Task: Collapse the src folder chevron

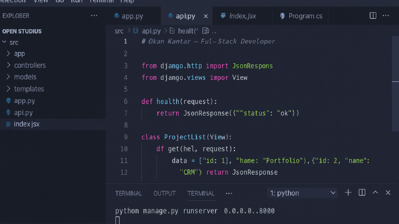Action: (5, 42)
